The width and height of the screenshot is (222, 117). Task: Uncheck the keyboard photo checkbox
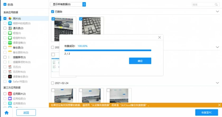[x=81, y=19]
